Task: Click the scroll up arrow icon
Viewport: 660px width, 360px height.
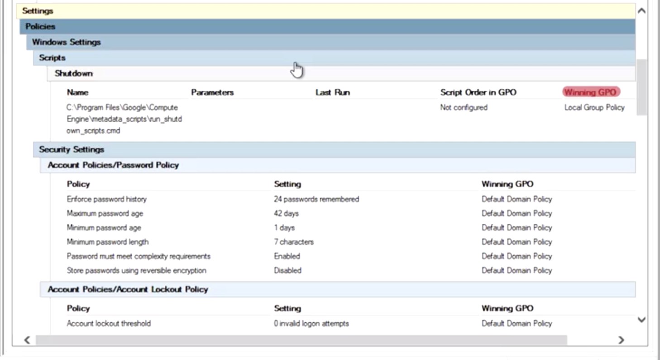Action: pyautogui.click(x=641, y=11)
